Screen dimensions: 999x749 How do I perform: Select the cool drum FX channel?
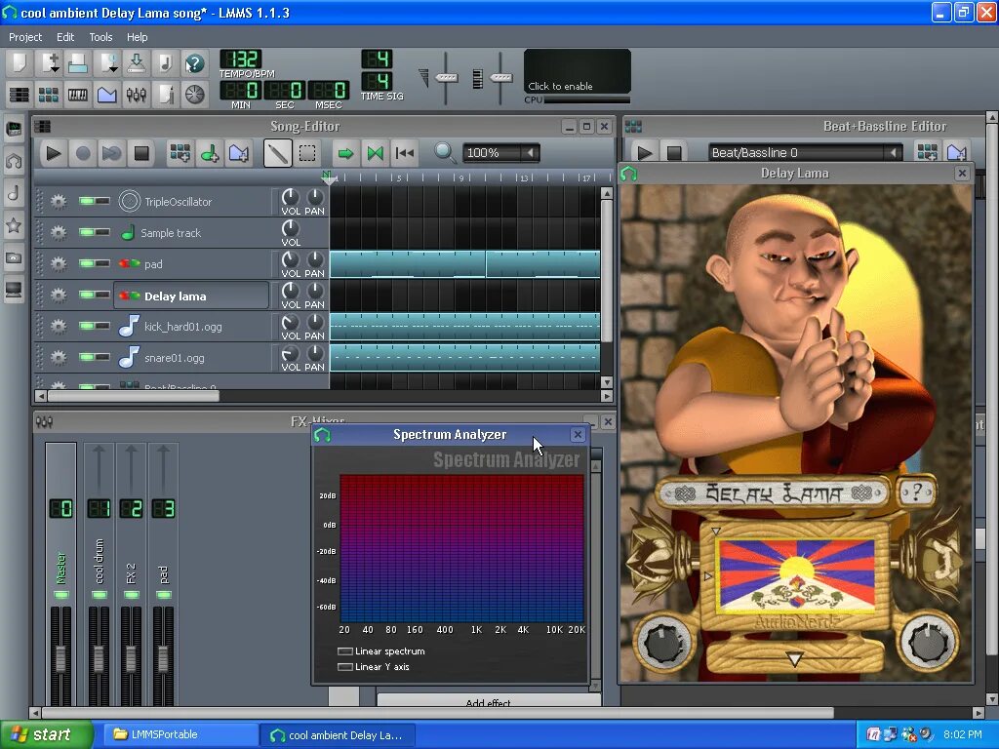99,561
